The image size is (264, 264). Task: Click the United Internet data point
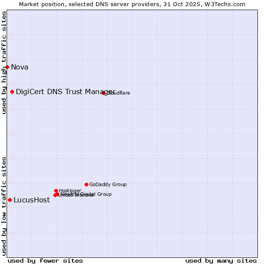pos(55,195)
